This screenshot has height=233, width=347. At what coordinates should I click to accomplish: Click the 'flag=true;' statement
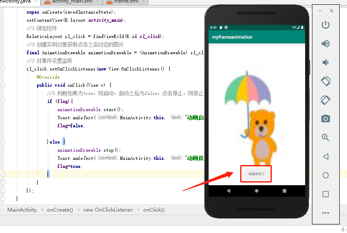pos(70,166)
